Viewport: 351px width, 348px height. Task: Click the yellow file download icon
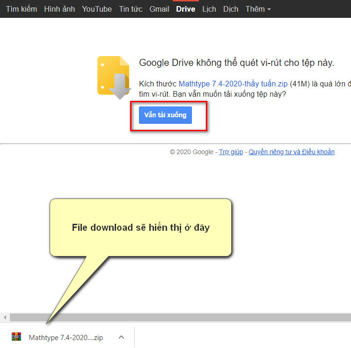coord(114,77)
